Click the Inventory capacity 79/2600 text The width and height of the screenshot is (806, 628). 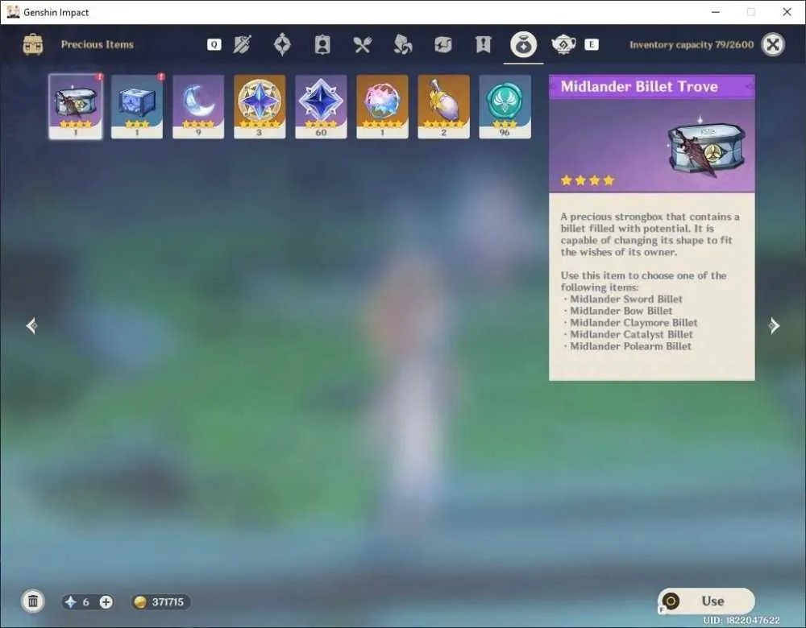pyautogui.click(x=692, y=44)
